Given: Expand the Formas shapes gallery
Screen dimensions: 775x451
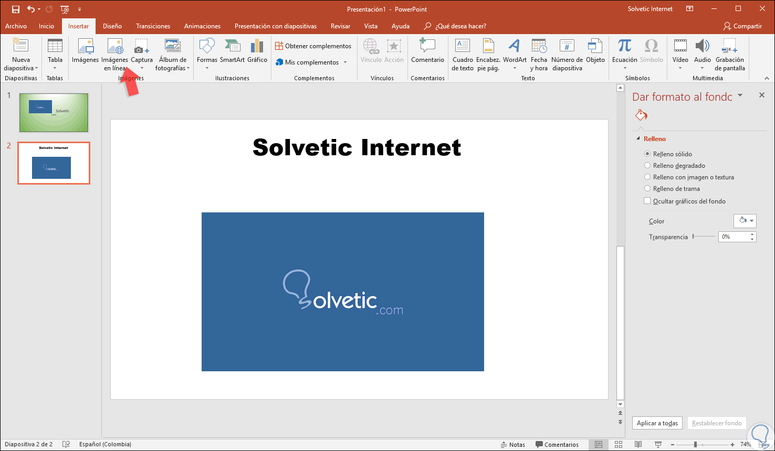Looking at the screenshot, I should coord(207,68).
